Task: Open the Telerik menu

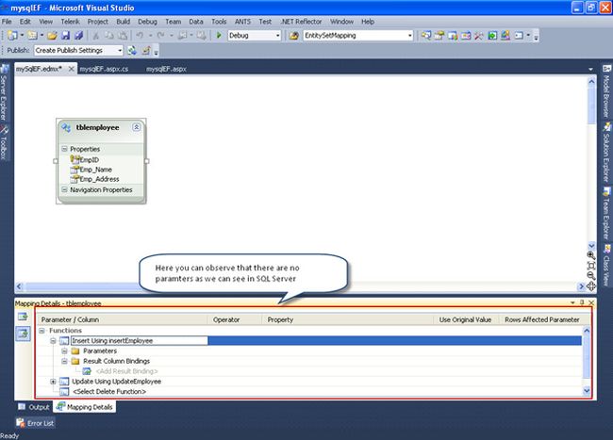Action: [70, 22]
